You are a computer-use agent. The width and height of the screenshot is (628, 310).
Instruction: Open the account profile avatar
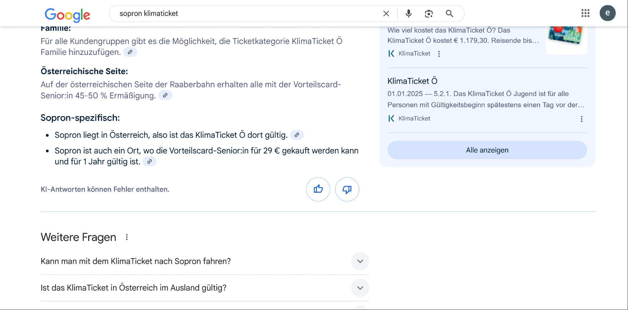pyautogui.click(x=607, y=13)
